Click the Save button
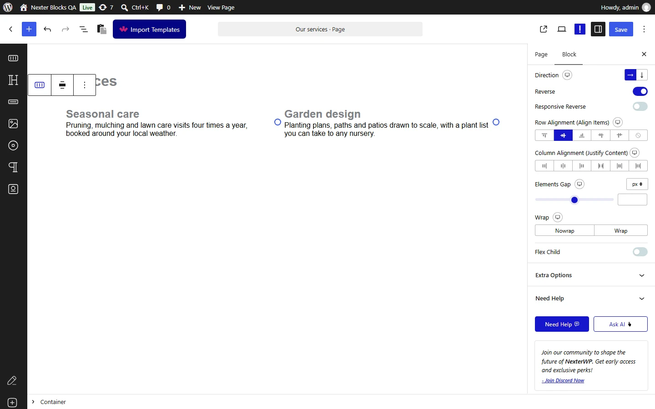This screenshot has height=409, width=655. click(x=621, y=29)
